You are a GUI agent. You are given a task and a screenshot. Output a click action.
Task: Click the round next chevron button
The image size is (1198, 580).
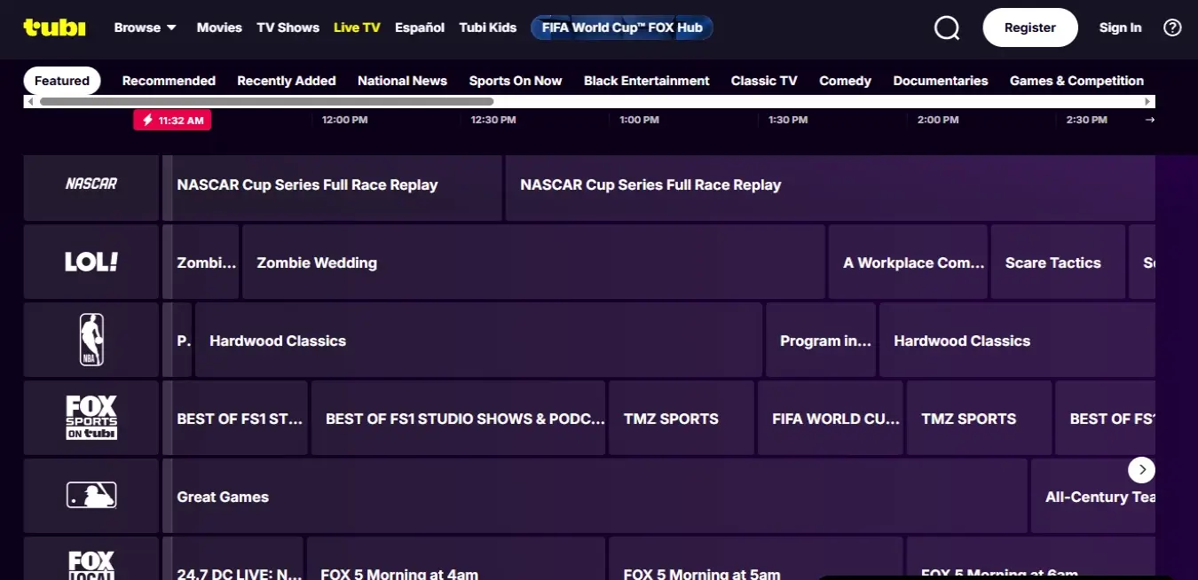[x=1141, y=469]
